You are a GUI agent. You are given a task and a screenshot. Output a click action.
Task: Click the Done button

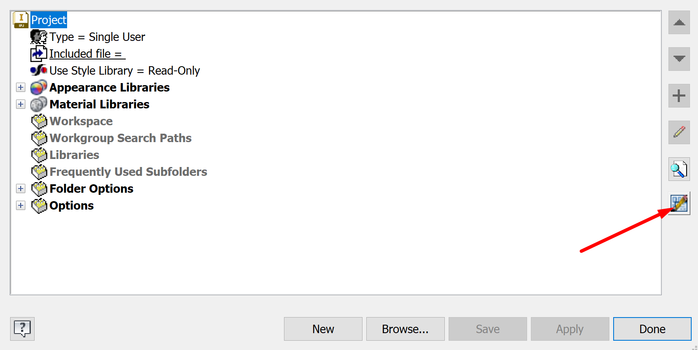pos(652,329)
